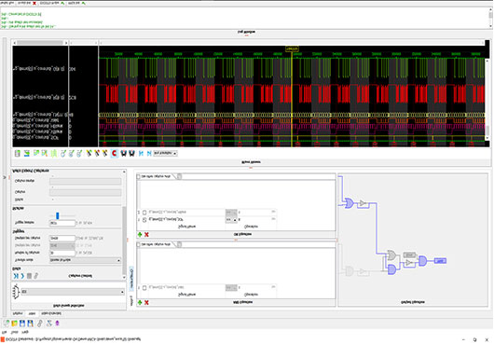Click the name of the red waveform signal

(39, 97)
